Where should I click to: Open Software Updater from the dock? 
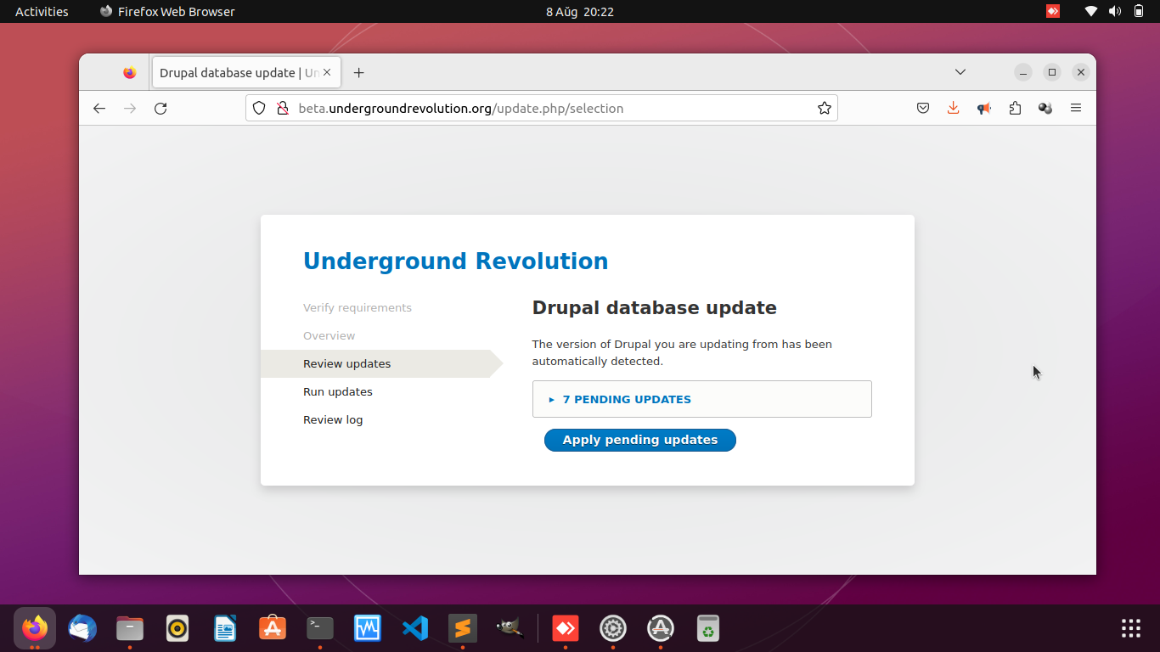[661, 628]
